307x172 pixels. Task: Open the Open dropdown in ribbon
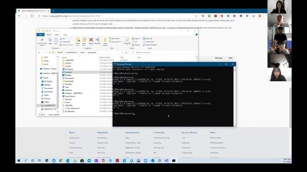click(136, 39)
